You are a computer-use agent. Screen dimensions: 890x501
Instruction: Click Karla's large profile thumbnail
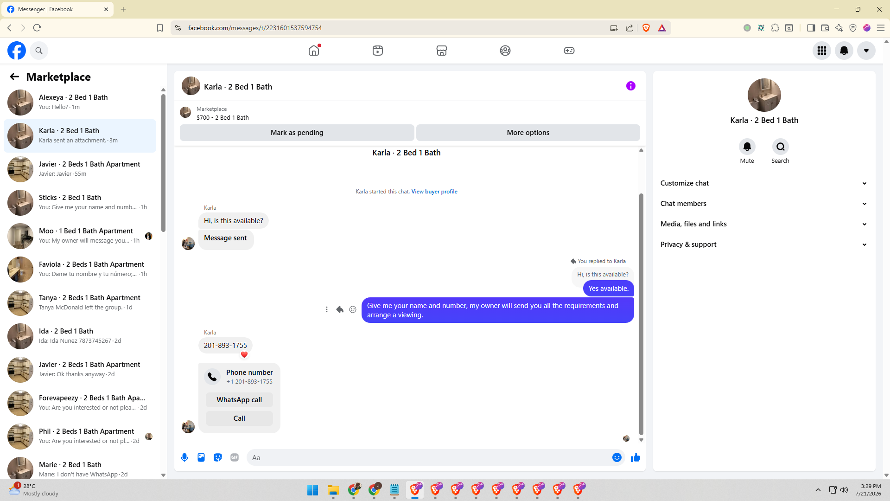point(764,95)
